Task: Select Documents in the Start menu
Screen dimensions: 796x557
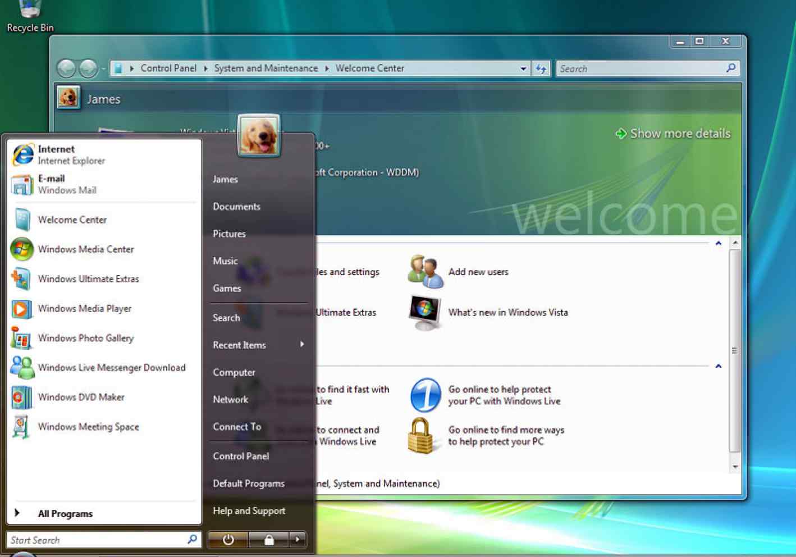Action: click(236, 206)
